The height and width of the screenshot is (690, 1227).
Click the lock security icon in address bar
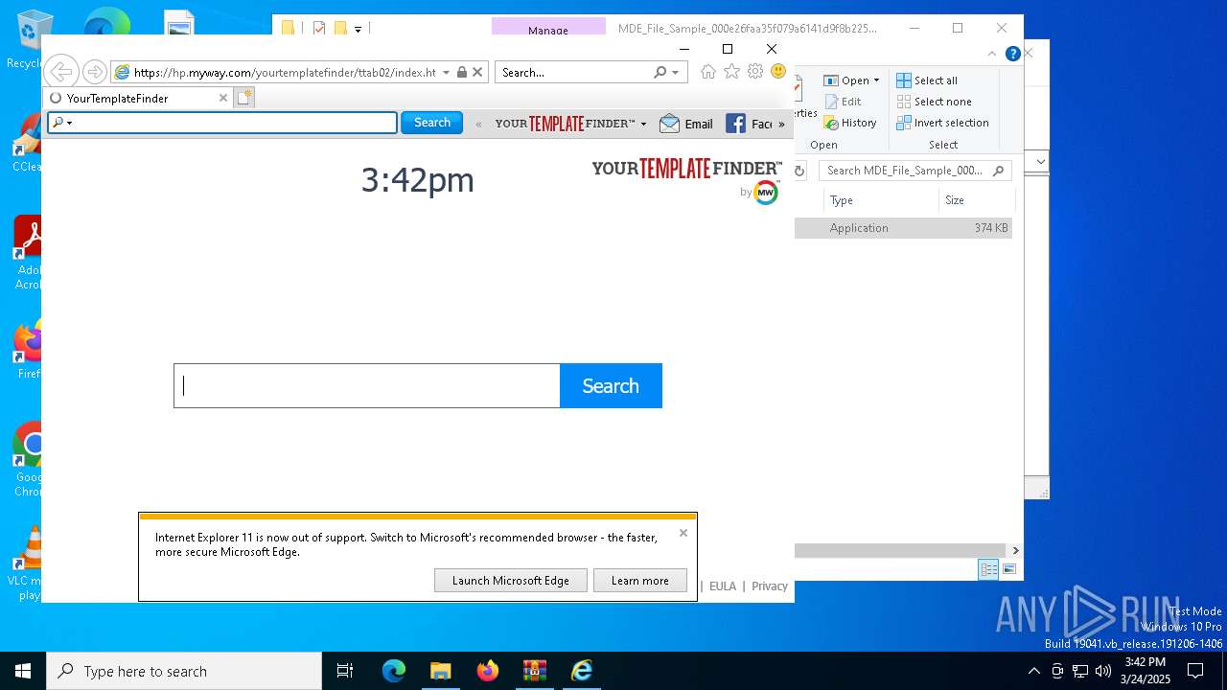(x=462, y=72)
